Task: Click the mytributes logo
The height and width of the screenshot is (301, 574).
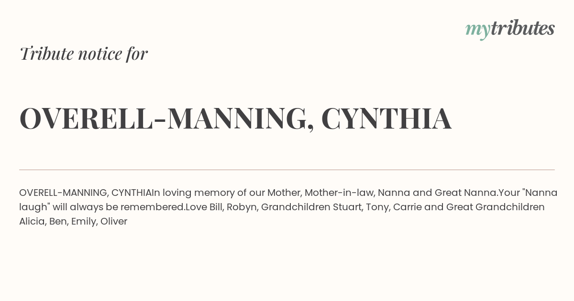Action: tap(510, 29)
